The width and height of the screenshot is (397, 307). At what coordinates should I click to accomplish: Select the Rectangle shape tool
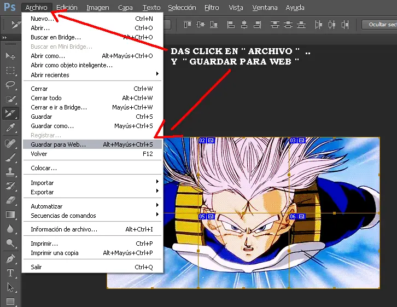coord(10,302)
